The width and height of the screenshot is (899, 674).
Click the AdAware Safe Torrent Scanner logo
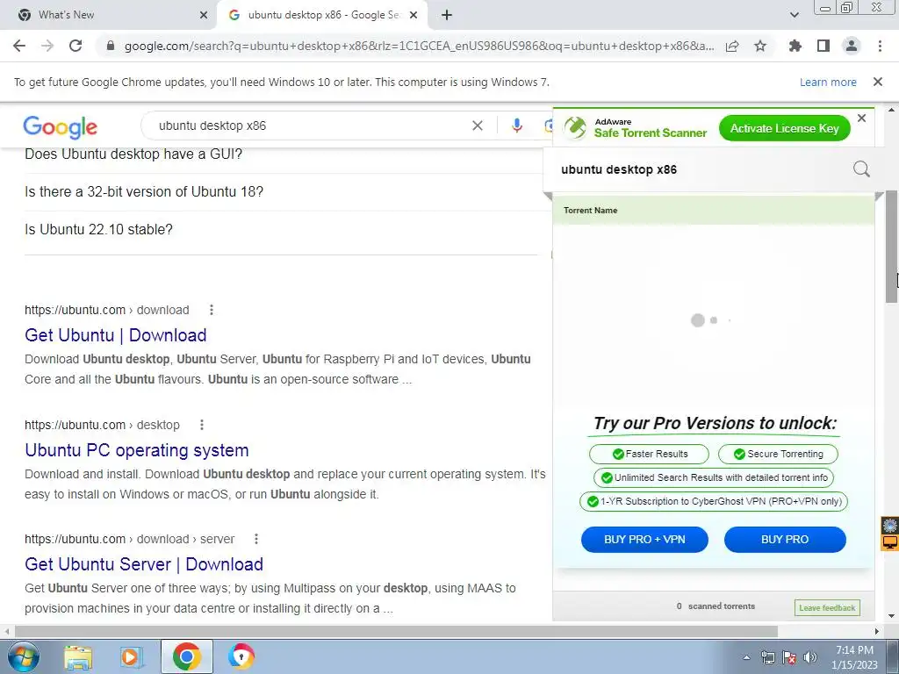coord(636,128)
